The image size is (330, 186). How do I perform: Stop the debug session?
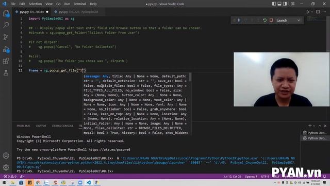click(x=271, y=20)
